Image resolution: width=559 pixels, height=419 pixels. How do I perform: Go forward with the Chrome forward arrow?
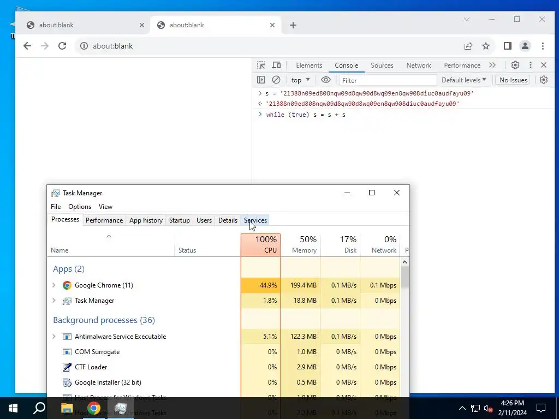[45, 46]
